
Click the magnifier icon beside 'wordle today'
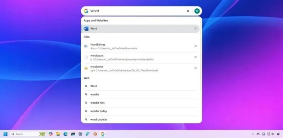coord(86,111)
